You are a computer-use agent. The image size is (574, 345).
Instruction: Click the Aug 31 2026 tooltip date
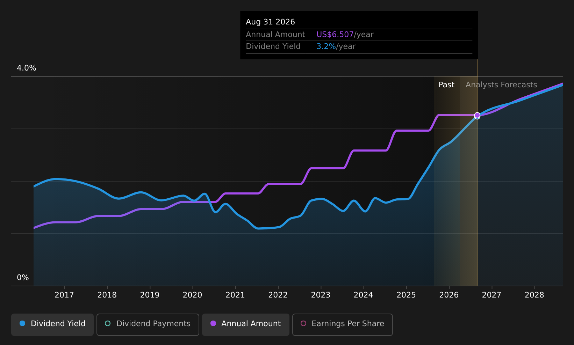coord(270,22)
